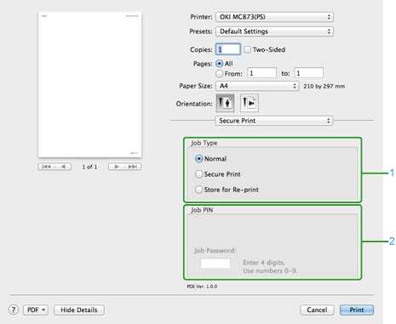396x324 pixels.
Task: Select portrait orientation icon
Action: click(x=225, y=103)
